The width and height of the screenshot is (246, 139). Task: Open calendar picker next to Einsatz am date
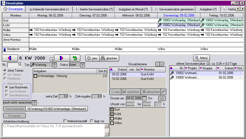click(145, 98)
